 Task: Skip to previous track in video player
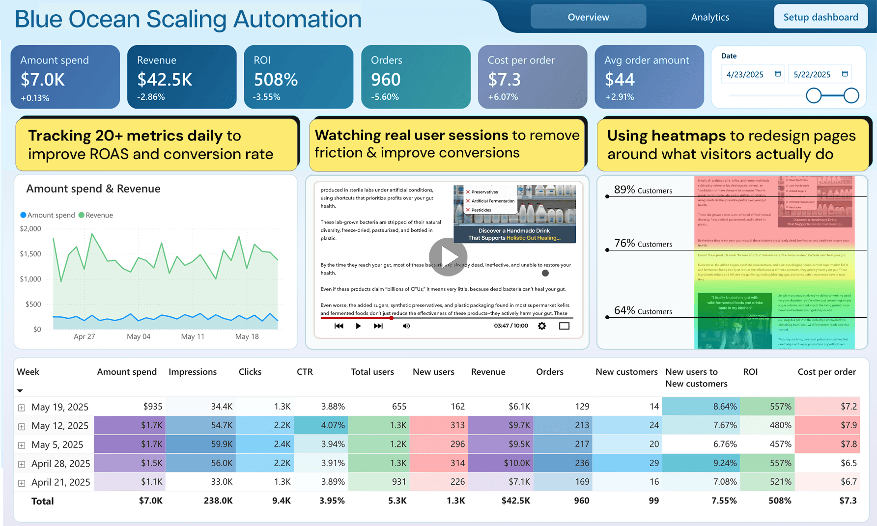(x=339, y=326)
